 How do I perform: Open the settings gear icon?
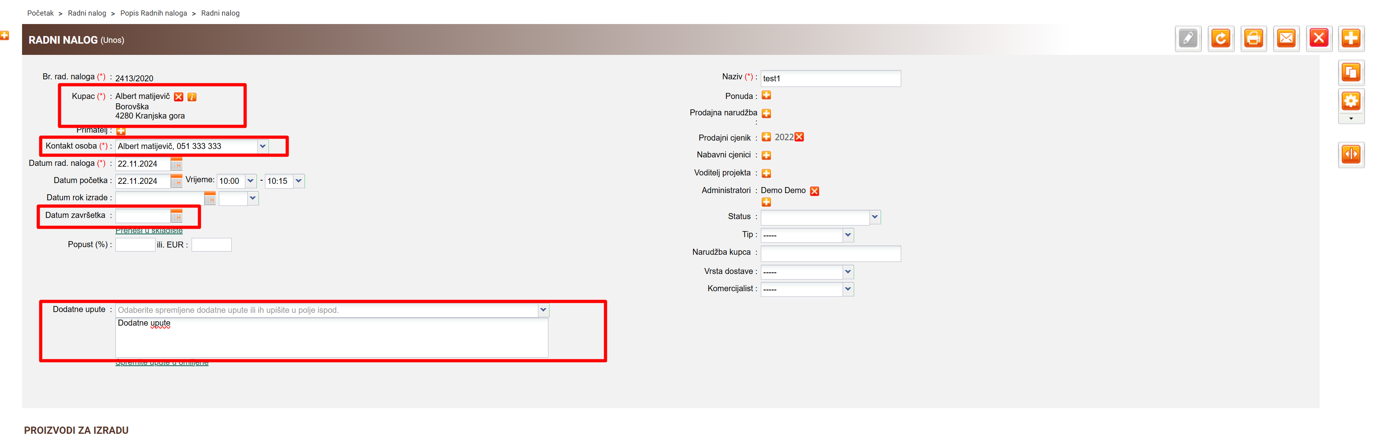pos(1351,101)
